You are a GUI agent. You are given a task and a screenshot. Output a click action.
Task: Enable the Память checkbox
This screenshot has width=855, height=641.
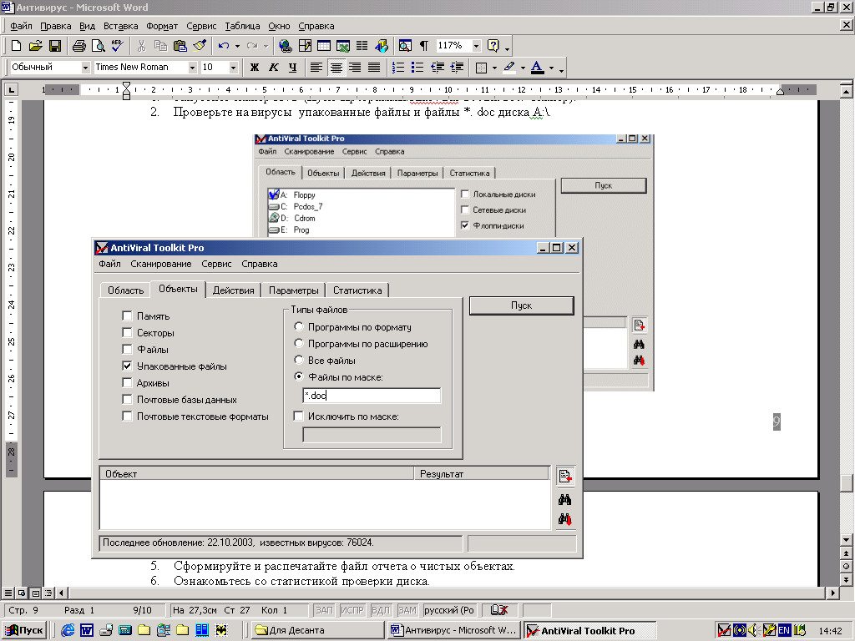point(127,315)
